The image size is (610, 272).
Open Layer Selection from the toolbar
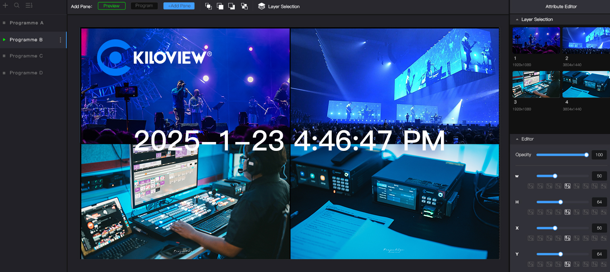[x=279, y=6]
